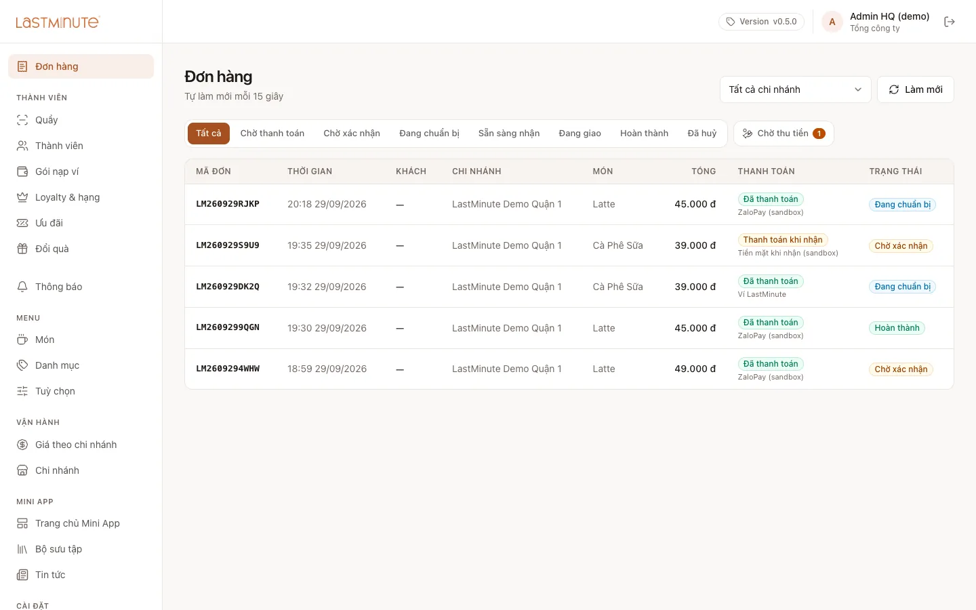Click the 49.000 đ order total
The width and height of the screenshot is (976, 610).
pos(695,369)
